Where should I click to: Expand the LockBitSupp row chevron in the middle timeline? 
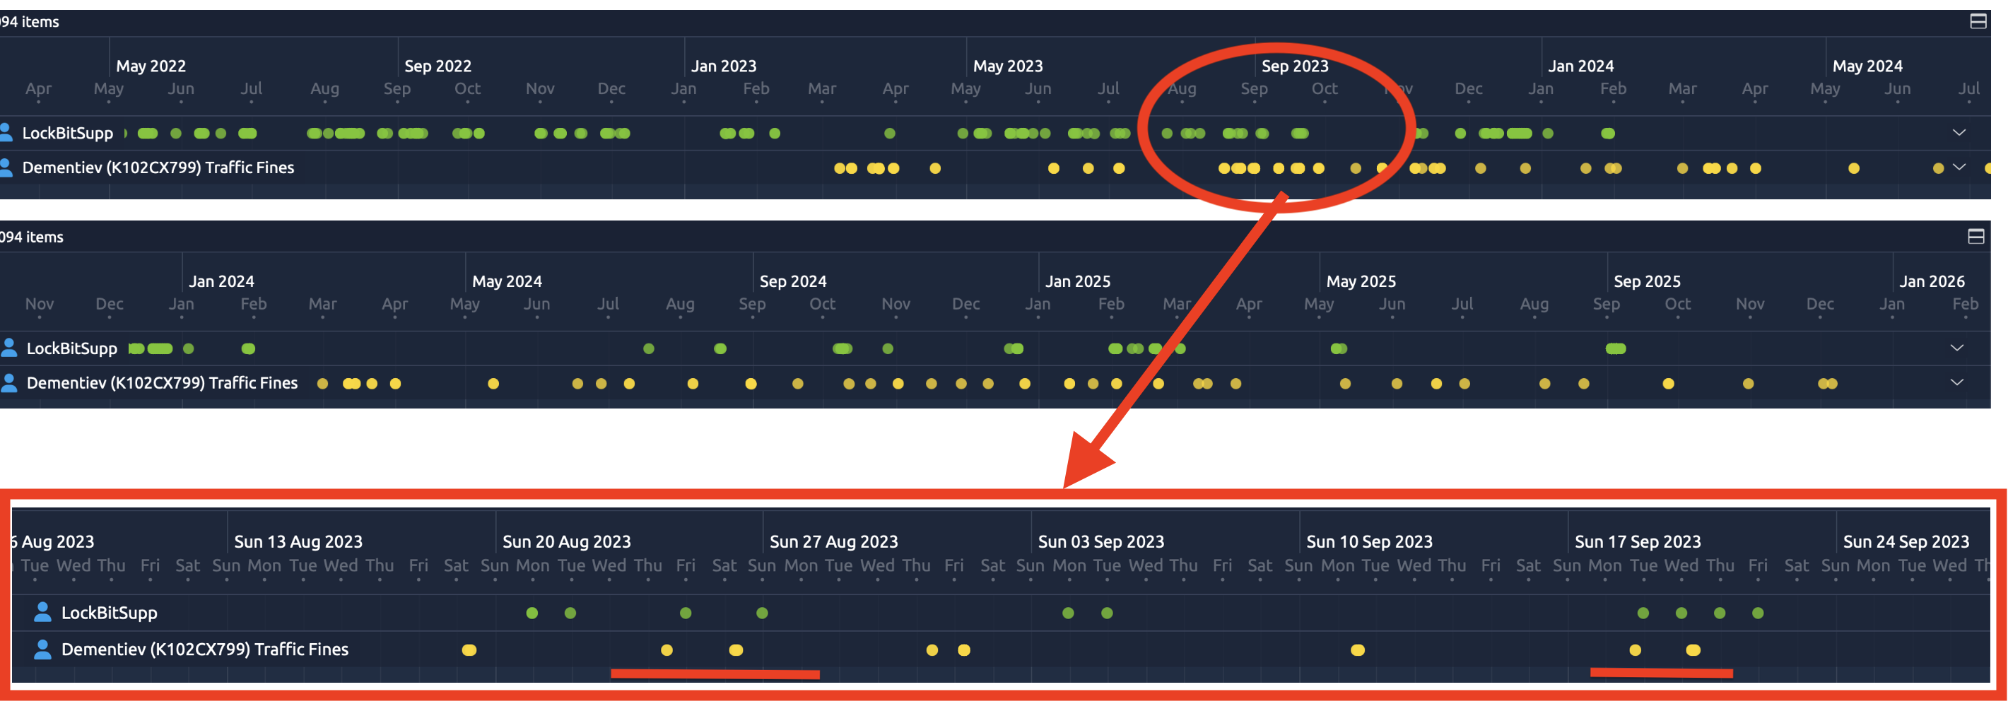(1956, 348)
